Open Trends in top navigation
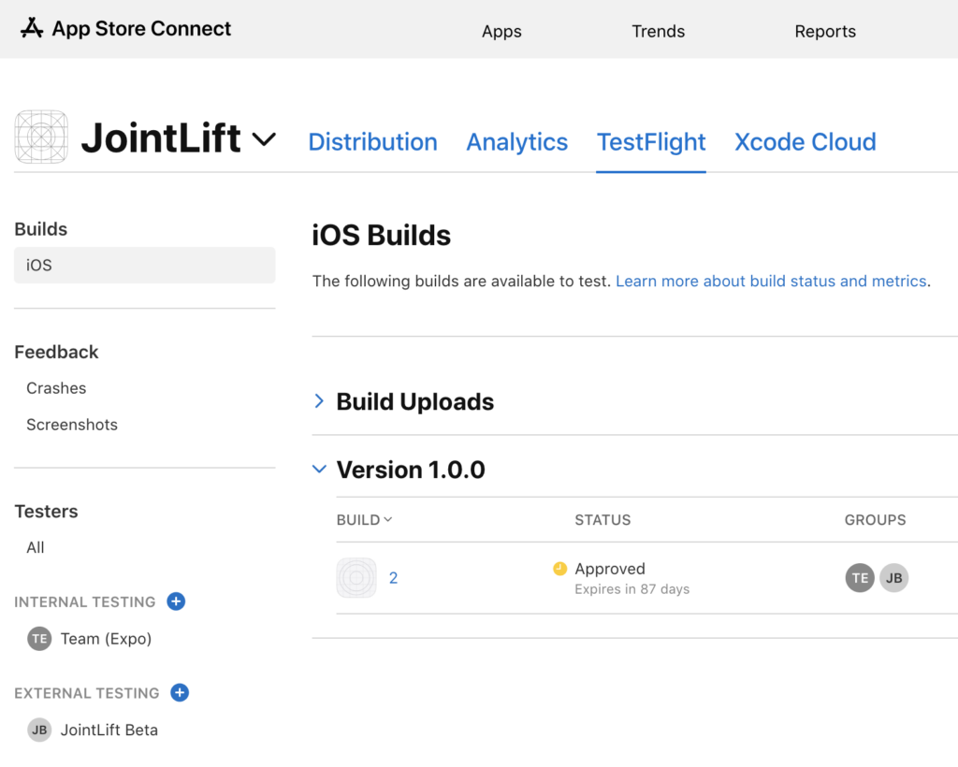Image resolution: width=958 pixels, height=767 pixels. (x=658, y=31)
